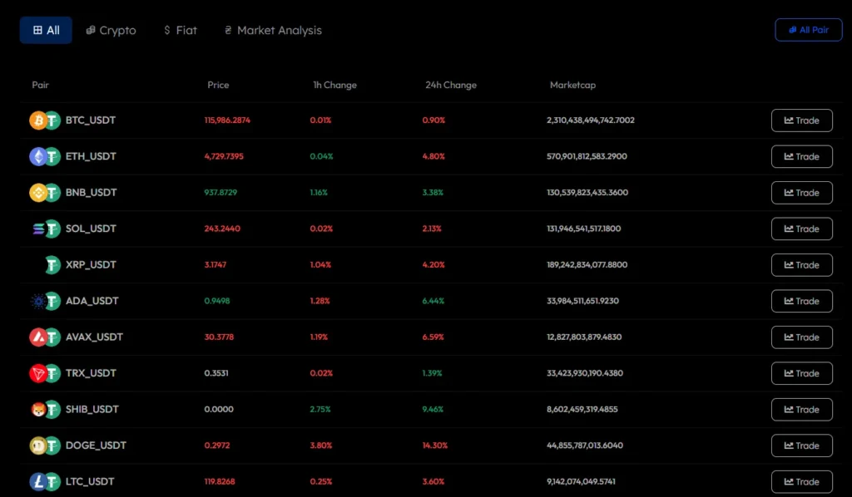
Task: Click the BNB coin icon
Action: tap(38, 193)
